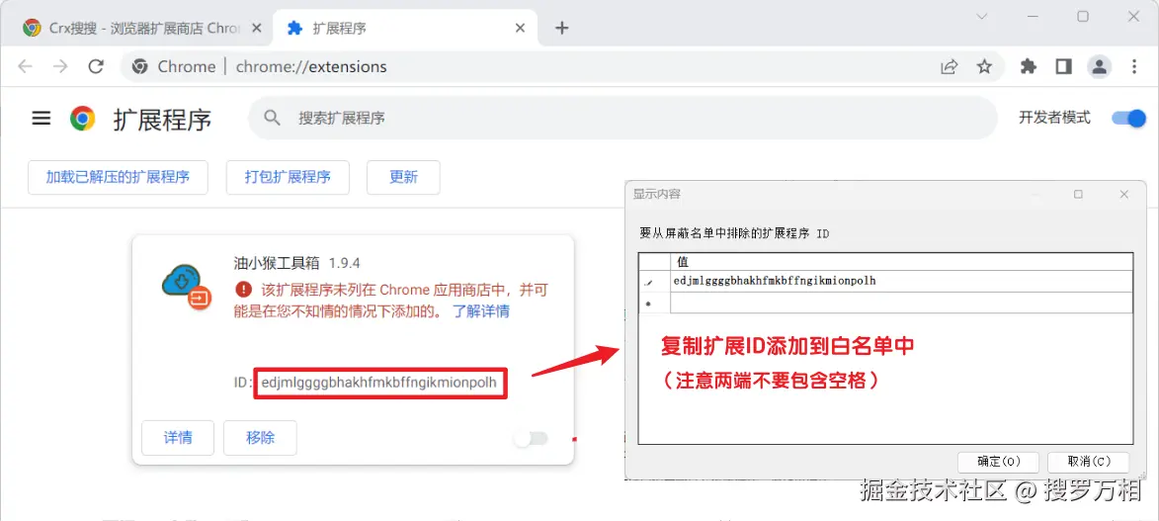Toggle 开发者模式 switch
The image size is (1159, 521).
1128,118
